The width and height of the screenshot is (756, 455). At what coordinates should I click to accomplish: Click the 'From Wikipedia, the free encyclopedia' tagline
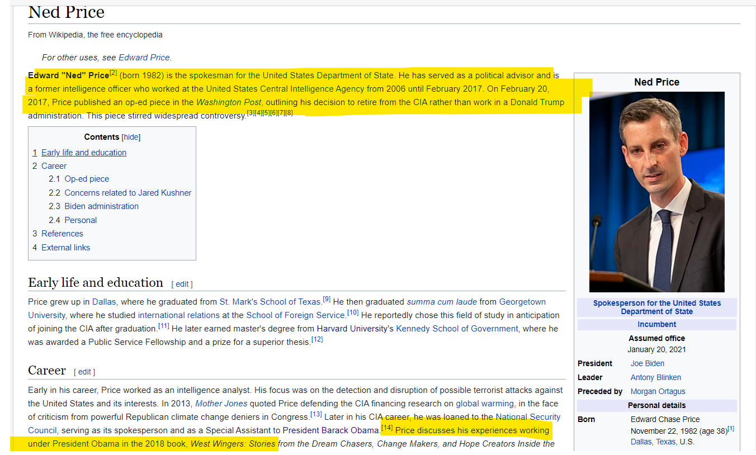tap(95, 35)
